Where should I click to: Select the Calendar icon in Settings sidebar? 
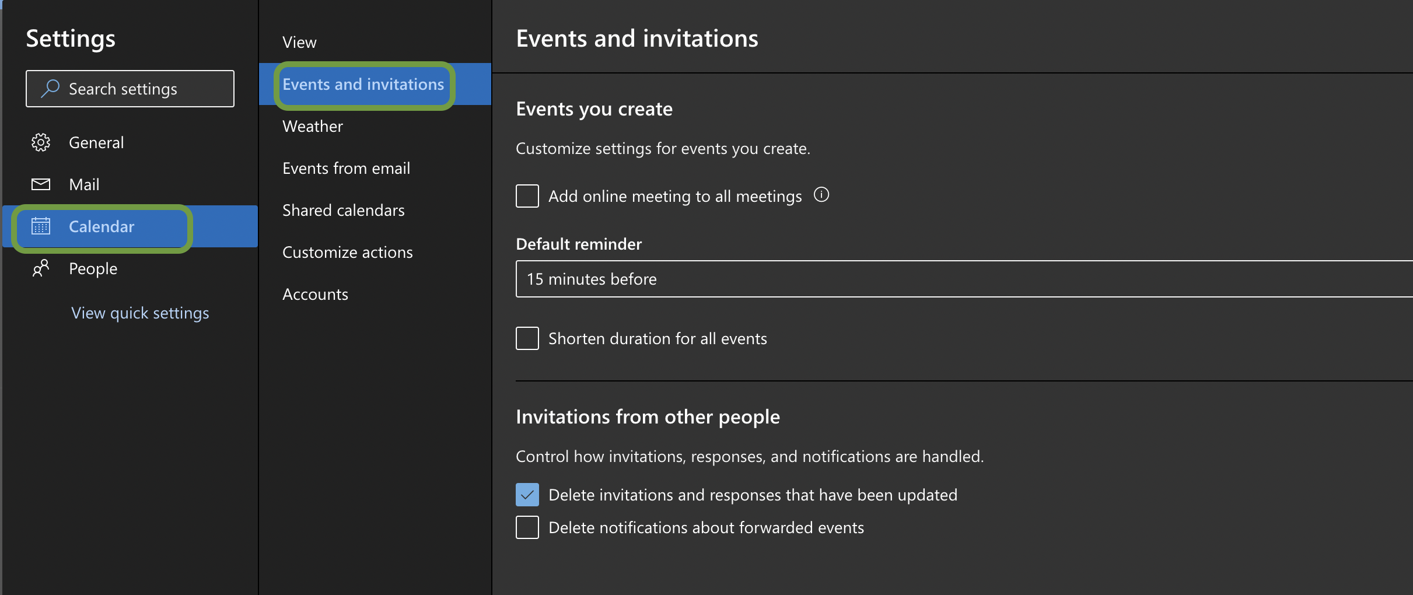coord(41,227)
